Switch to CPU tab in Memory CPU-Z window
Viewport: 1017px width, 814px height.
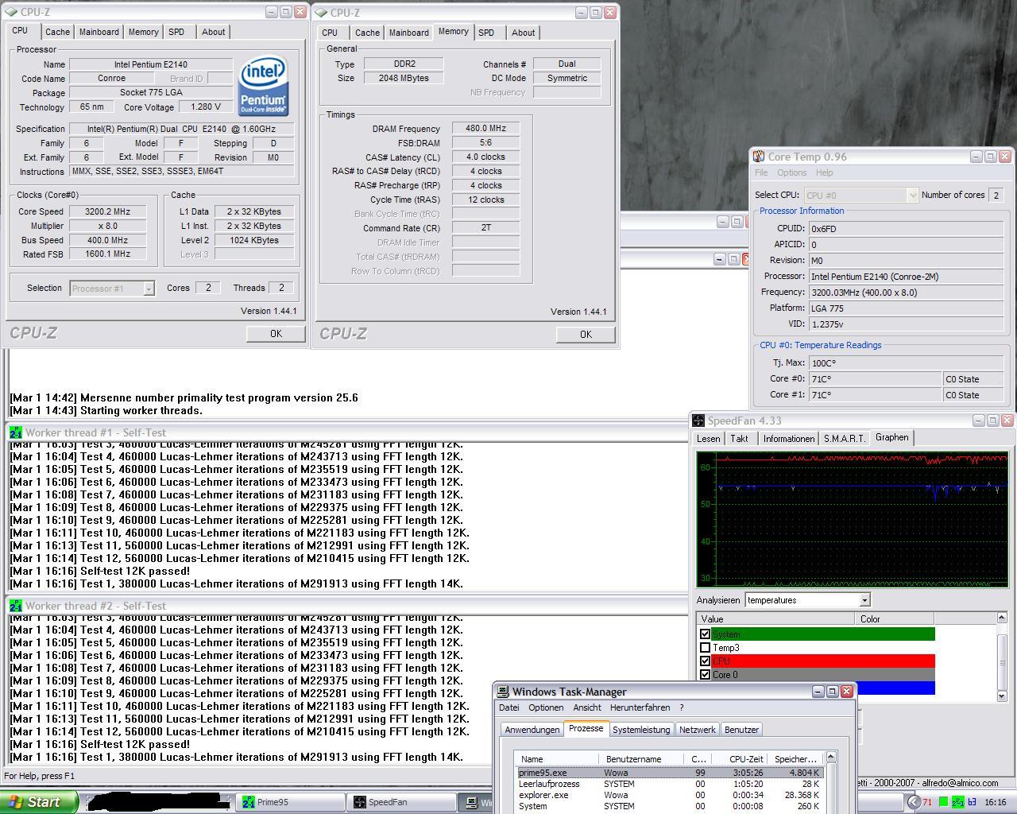(330, 33)
